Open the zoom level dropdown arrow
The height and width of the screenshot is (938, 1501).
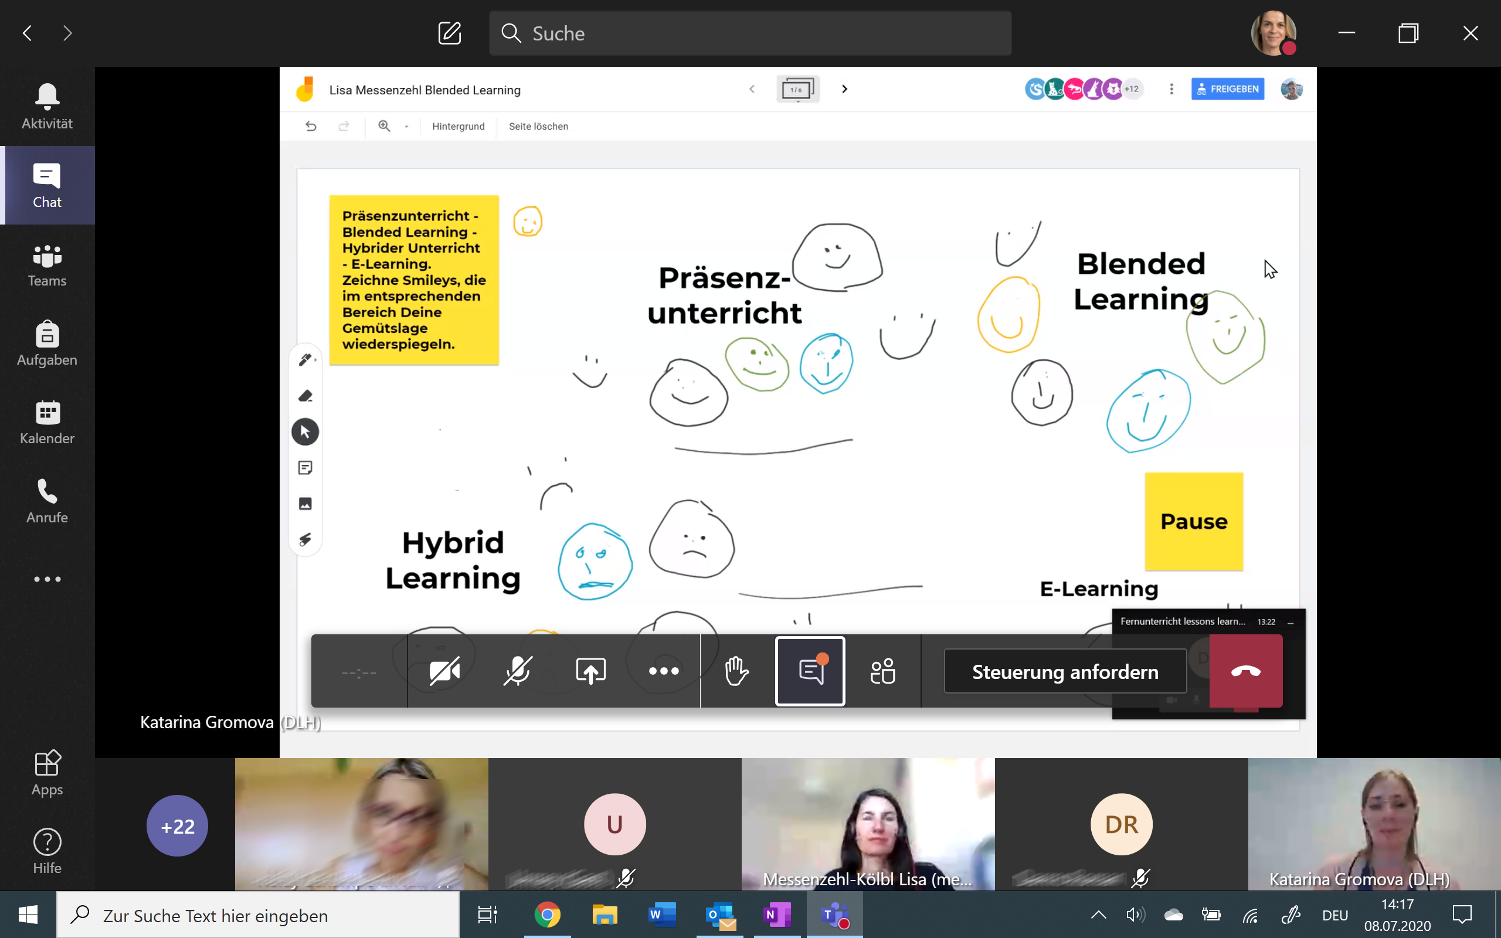[x=406, y=126]
